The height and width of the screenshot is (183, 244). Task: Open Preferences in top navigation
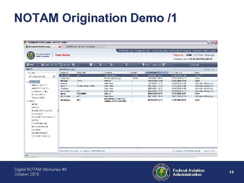(x=186, y=50)
